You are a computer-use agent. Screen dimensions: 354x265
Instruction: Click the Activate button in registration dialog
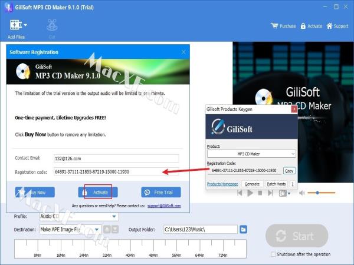coord(98,192)
